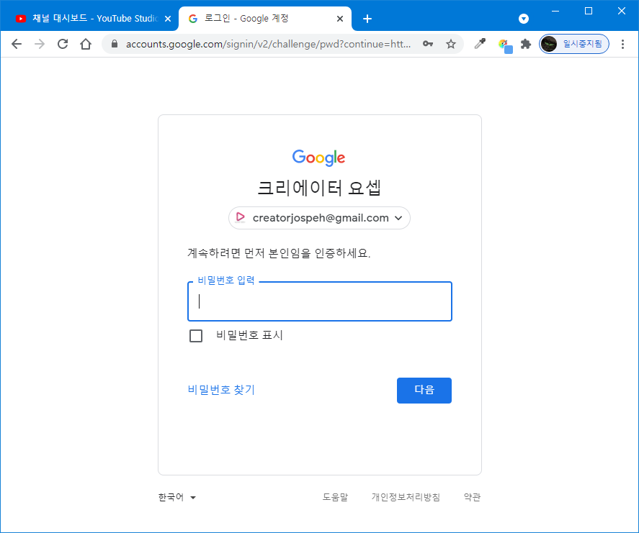
Task: Open the 한국어 language dropdown
Action: point(177,497)
